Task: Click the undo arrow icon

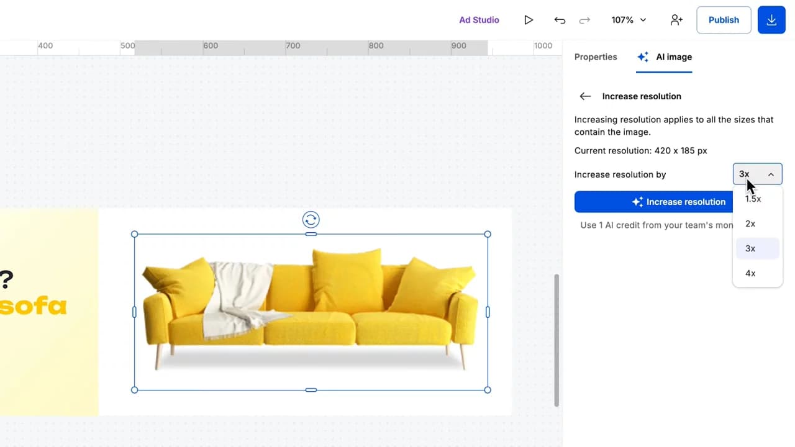Action: point(560,20)
